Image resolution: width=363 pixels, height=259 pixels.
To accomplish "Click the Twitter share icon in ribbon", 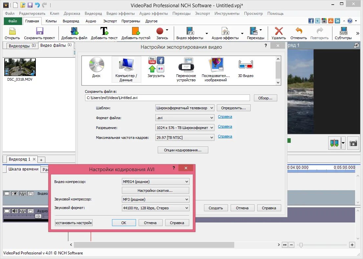I will 318,21.
